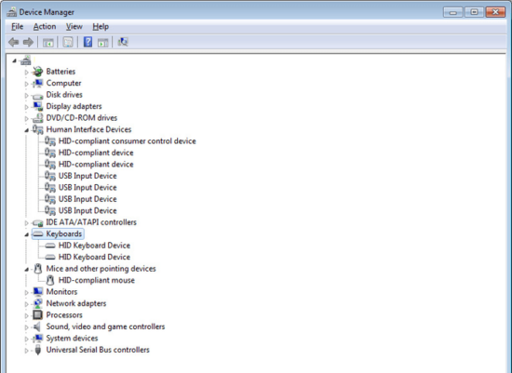Viewport: 512px width, 373px height.
Task: Click the Network adapters category icon
Action: tap(38, 303)
